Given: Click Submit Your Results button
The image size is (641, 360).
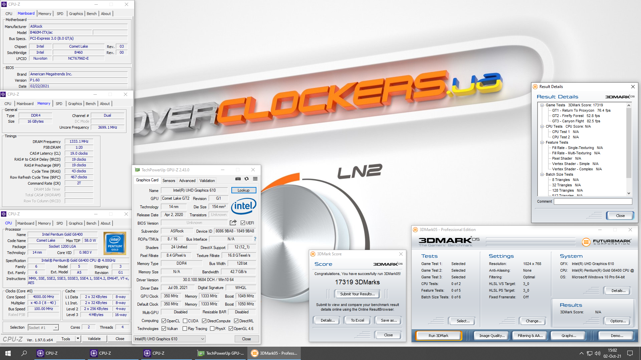Looking at the screenshot, I should [357, 294].
